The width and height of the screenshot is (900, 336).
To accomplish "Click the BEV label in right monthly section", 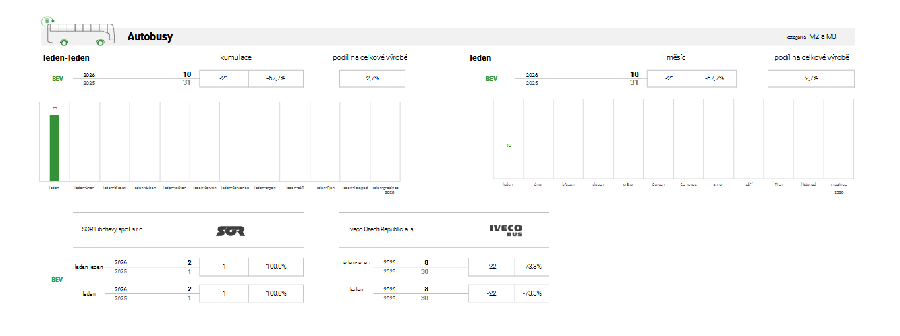I will pyautogui.click(x=491, y=79).
